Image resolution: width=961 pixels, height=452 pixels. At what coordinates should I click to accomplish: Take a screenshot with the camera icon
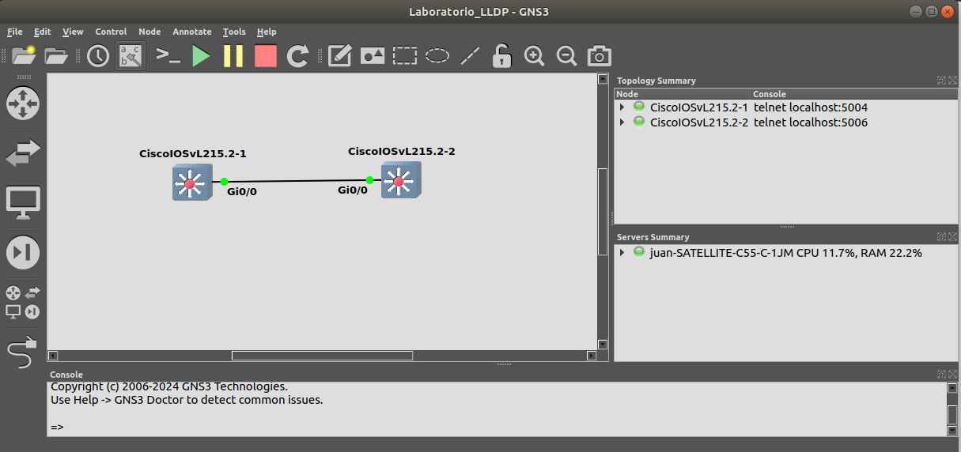click(x=600, y=55)
